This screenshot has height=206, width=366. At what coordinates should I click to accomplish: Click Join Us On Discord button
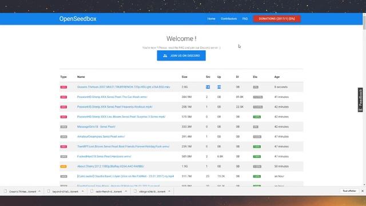pyautogui.click(x=181, y=56)
